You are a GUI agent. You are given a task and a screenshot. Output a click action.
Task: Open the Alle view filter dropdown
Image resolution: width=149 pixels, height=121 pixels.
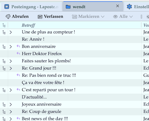click(x=123, y=16)
